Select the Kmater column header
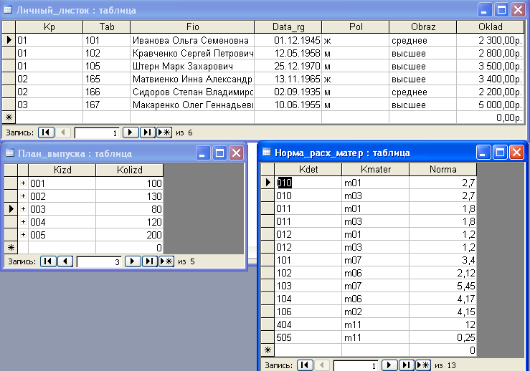Image resolution: width=530 pixels, height=371 pixels. pyautogui.click(x=376, y=169)
